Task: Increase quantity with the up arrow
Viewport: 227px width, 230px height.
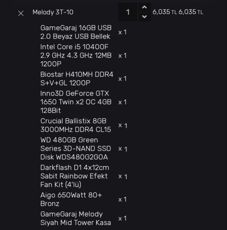Action: [144, 7]
